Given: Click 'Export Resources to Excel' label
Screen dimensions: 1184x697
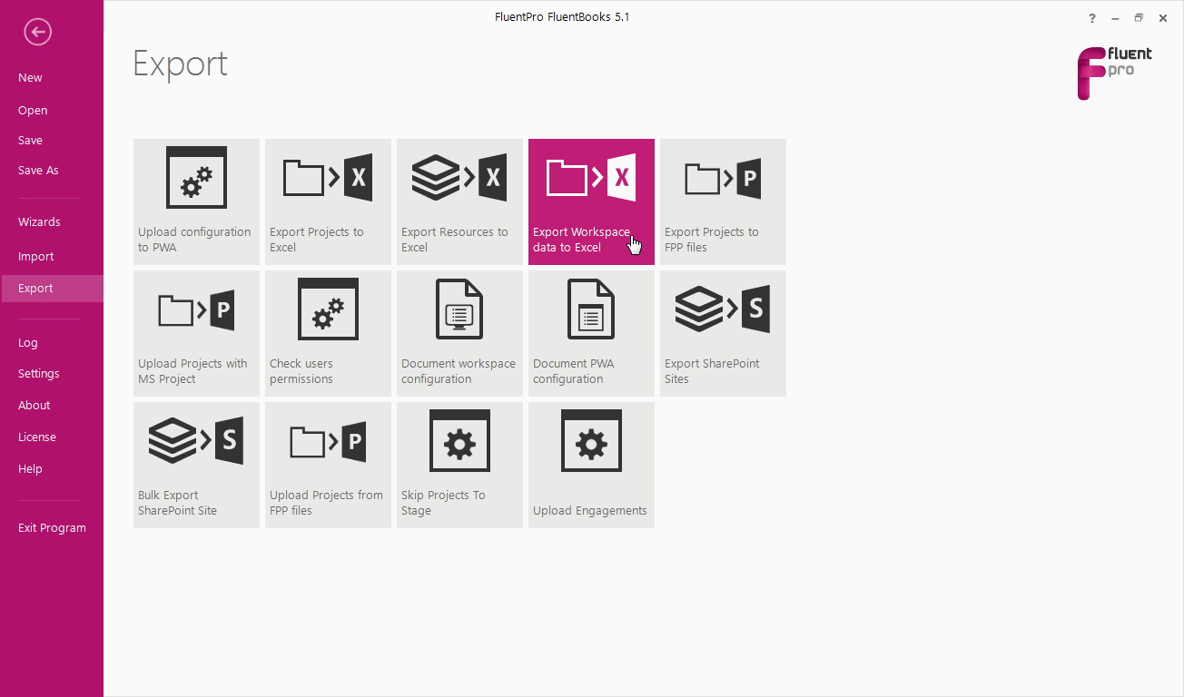Looking at the screenshot, I should coord(455,240).
